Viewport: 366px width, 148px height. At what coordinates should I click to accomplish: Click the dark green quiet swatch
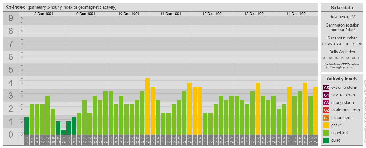[x=326, y=140]
